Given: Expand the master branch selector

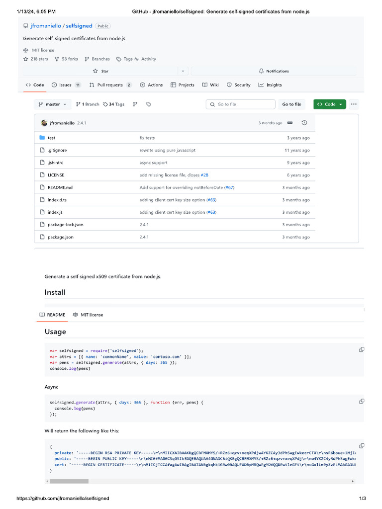Looking at the screenshot, I should pyautogui.click(x=52, y=104).
